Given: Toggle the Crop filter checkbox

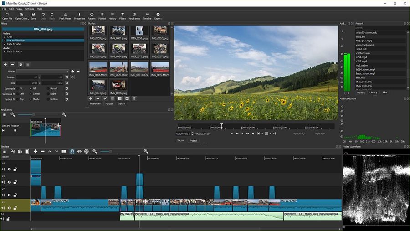Looking at the screenshot, I should (5, 37).
